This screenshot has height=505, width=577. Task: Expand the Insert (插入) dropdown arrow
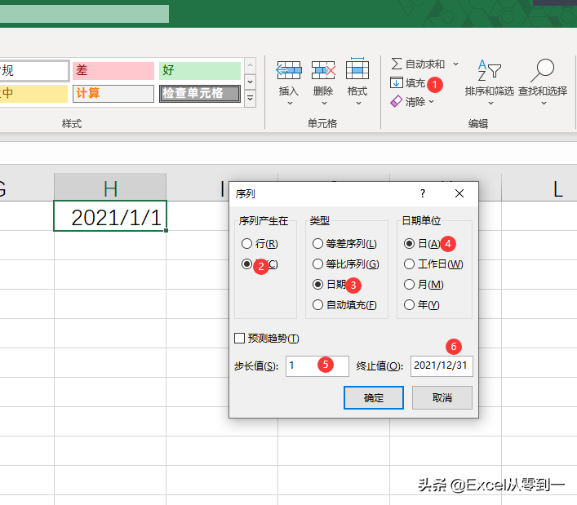[x=290, y=104]
